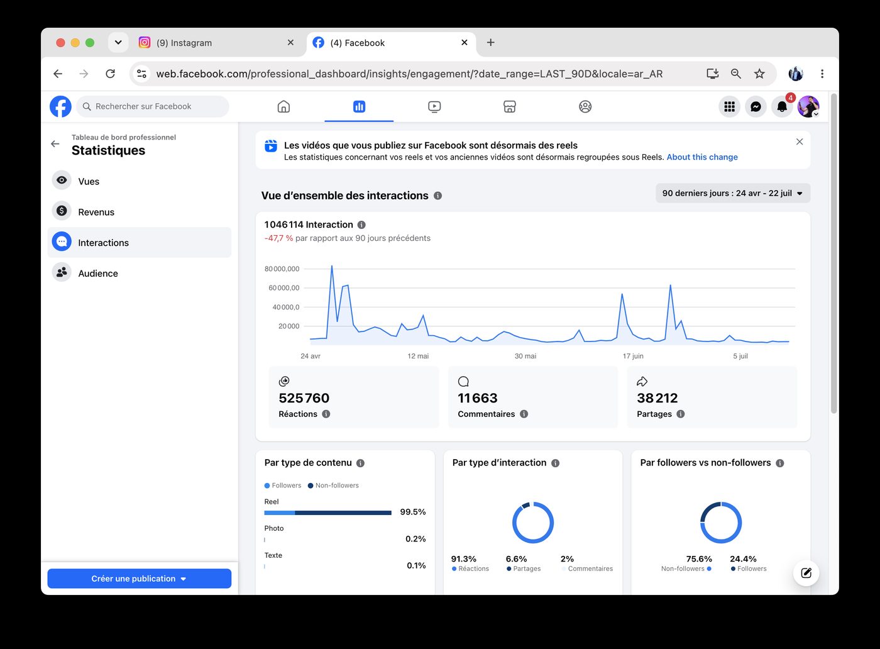
Task: Close the Facebook browser tab
Action: pos(464,43)
